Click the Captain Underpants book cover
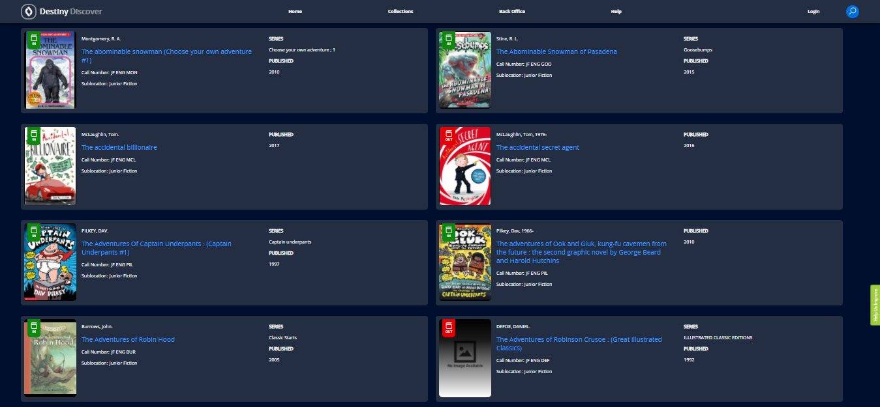This screenshot has width=880, height=407. [50, 262]
